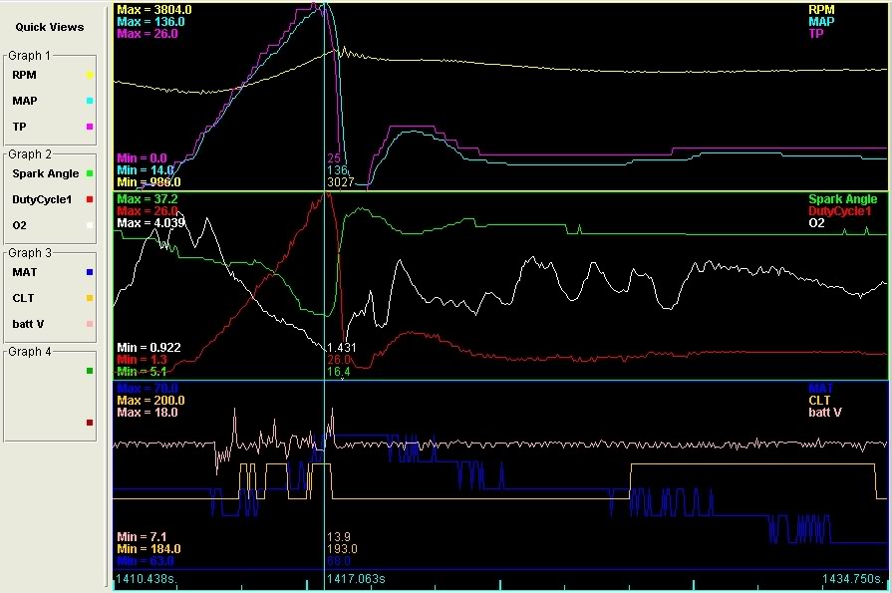892x593 pixels.
Task: Click the Max = 4.039 O2 readout
Action: point(150,223)
